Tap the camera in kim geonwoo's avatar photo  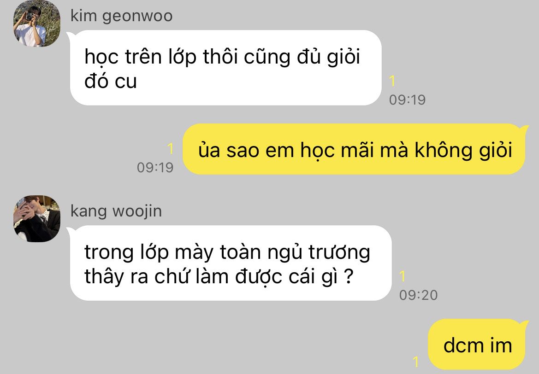coord(30,16)
